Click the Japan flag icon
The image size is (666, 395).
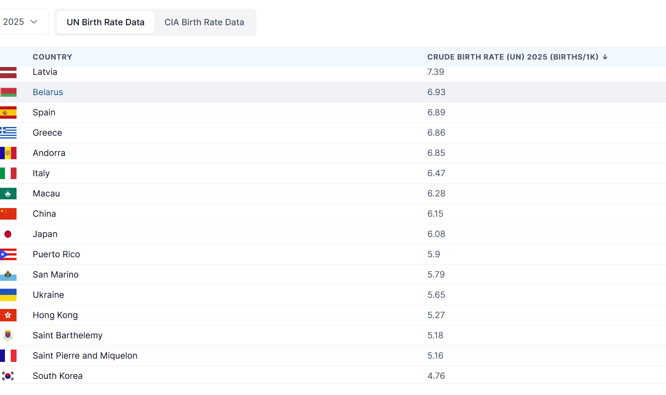point(8,234)
